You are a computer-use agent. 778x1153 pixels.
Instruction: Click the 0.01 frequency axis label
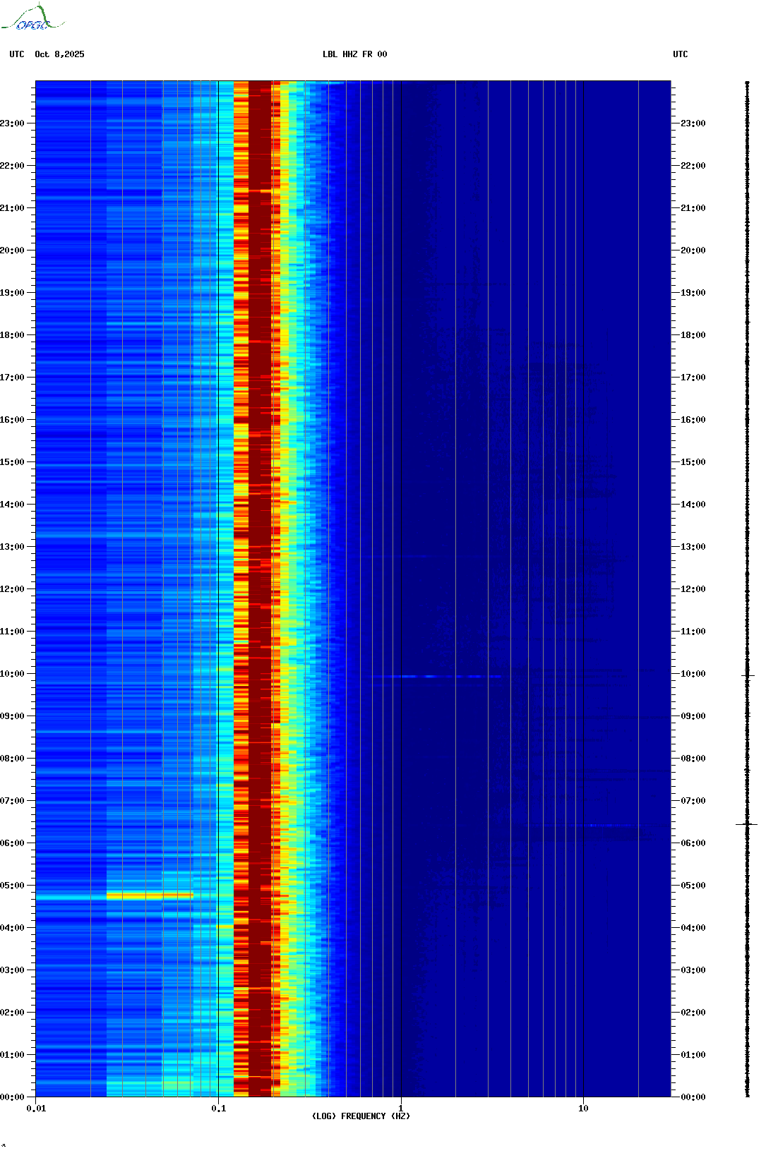(36, 1109)
